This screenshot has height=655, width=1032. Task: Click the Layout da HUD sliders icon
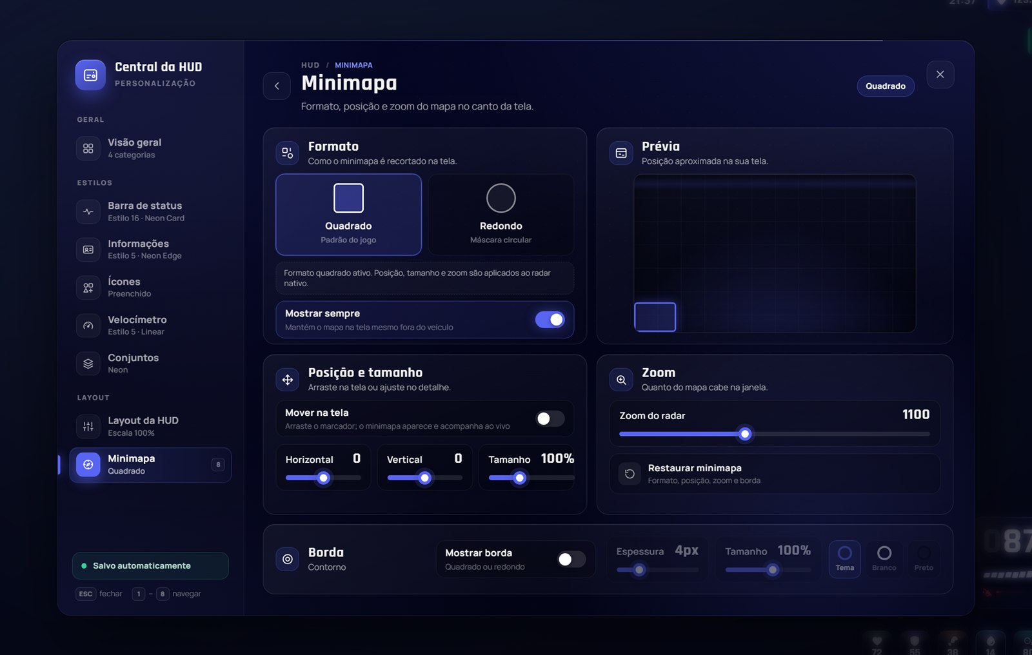(x=88, y=426)
